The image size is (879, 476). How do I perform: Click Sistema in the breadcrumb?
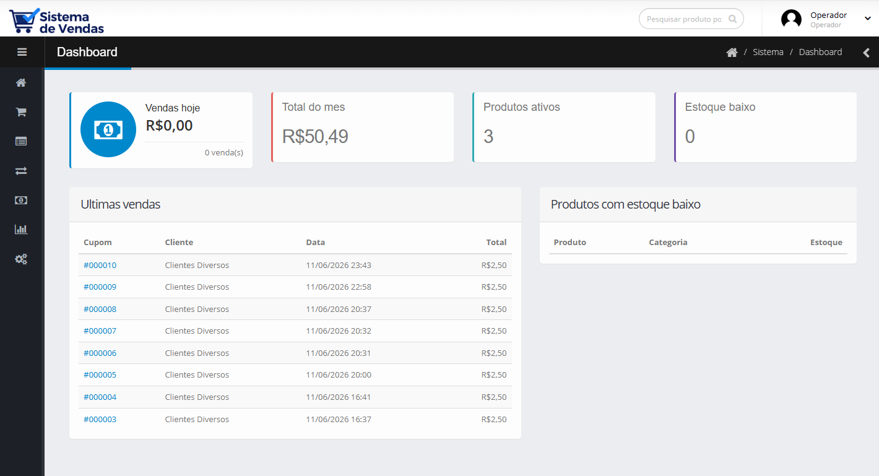click(x=768, y=52)
